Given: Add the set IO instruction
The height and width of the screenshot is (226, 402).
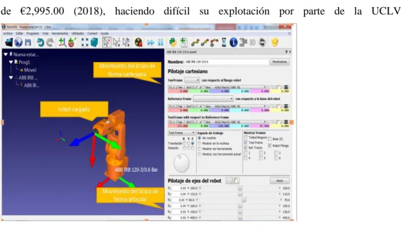Looking at the screenshot, I should (253, 42).
